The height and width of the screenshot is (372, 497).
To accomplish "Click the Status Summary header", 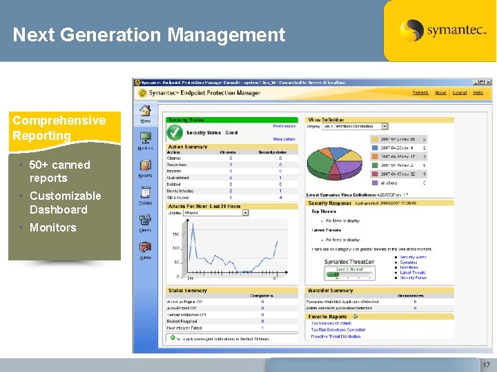I will tap(232, 291).
